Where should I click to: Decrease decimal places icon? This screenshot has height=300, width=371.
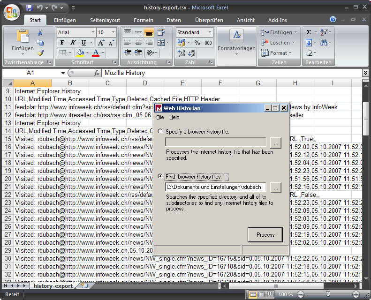point(192,53)
